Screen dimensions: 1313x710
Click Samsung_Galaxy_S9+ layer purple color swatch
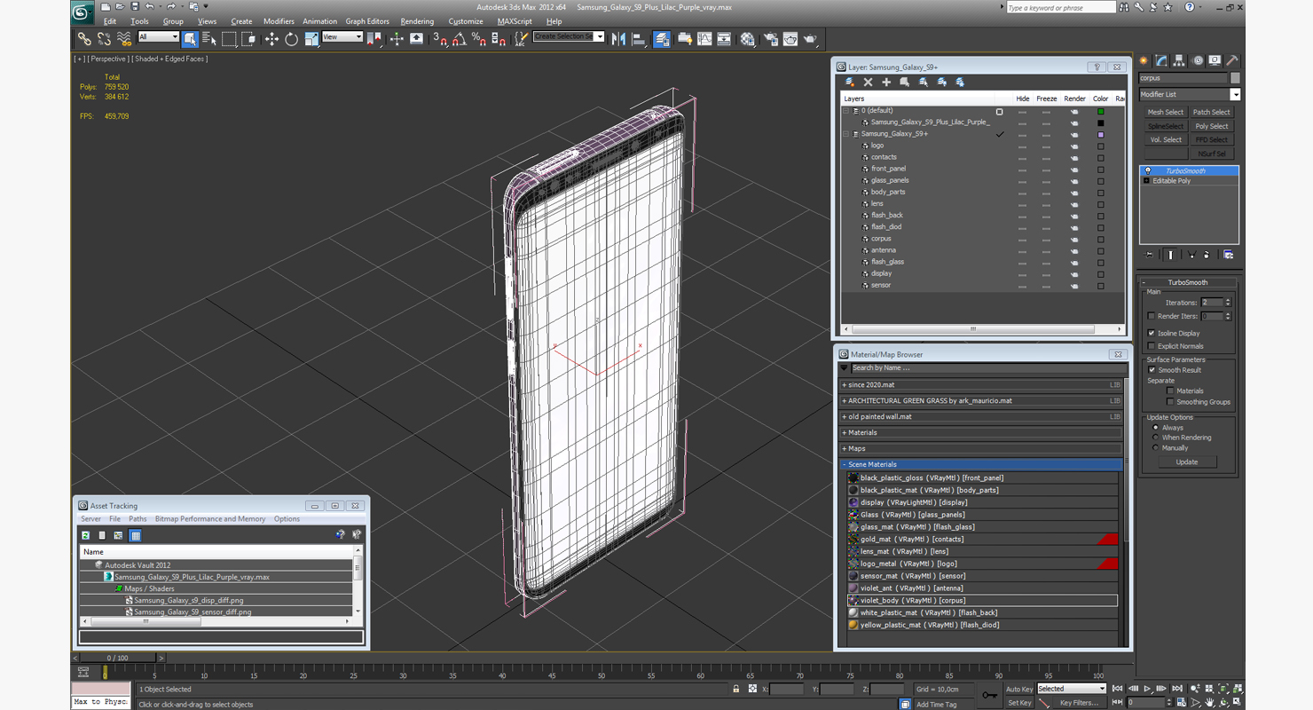(1101, 135)
